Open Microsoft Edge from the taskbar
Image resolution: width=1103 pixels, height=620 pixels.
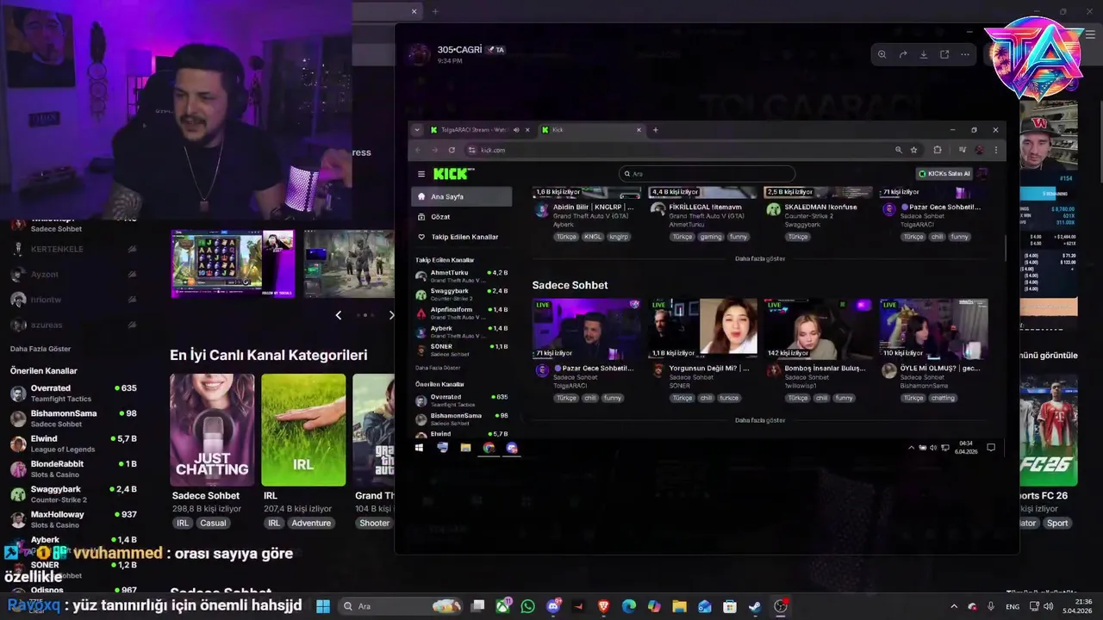coord(629,606)
